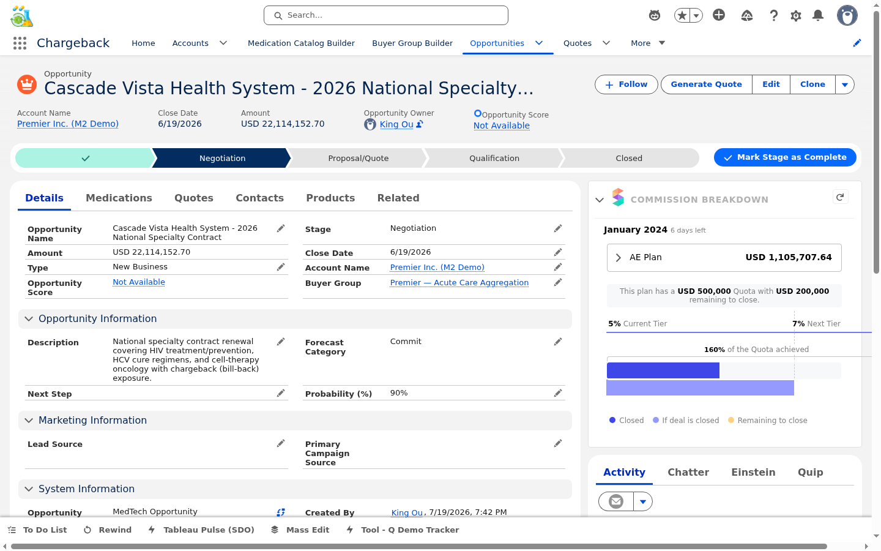Go to the Home tab
The height and width of the screenshot is (551, 881).
tap(143, 43)
